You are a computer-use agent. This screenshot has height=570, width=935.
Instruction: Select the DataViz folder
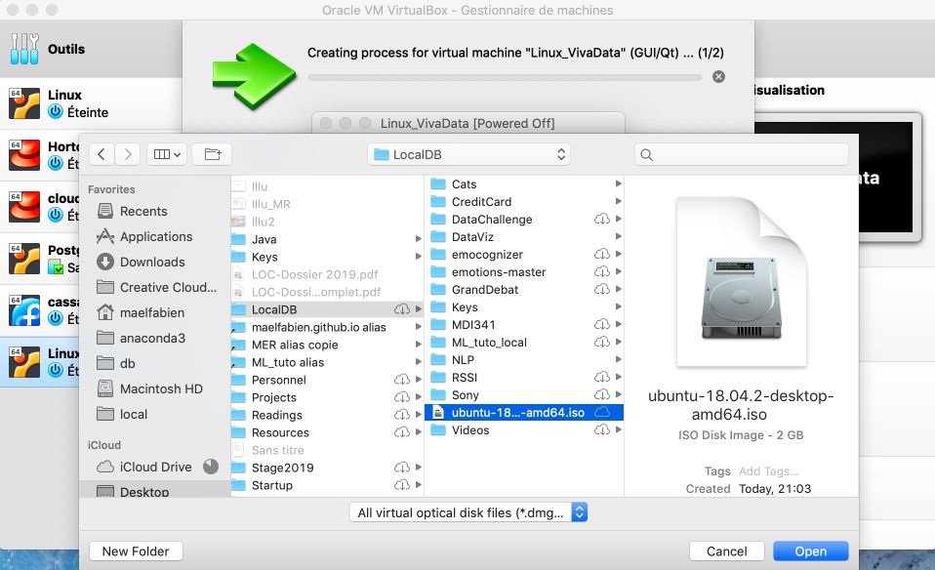[x=524, y=237]
